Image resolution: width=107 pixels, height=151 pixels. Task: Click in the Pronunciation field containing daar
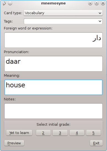(54, 64)
